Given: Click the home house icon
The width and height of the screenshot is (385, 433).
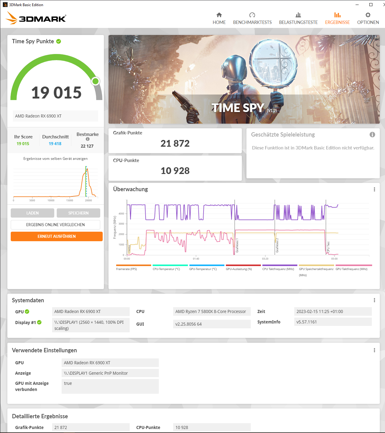Looking at the screenshot, I should tap(219, 15).
